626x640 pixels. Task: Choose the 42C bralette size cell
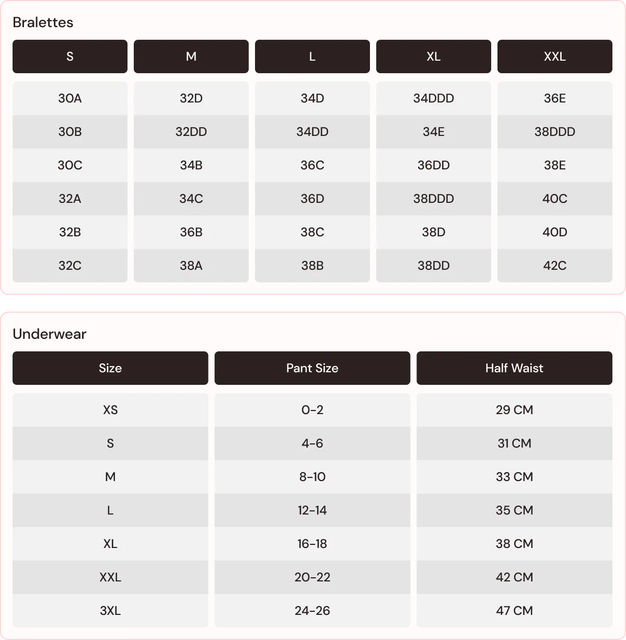555,266
